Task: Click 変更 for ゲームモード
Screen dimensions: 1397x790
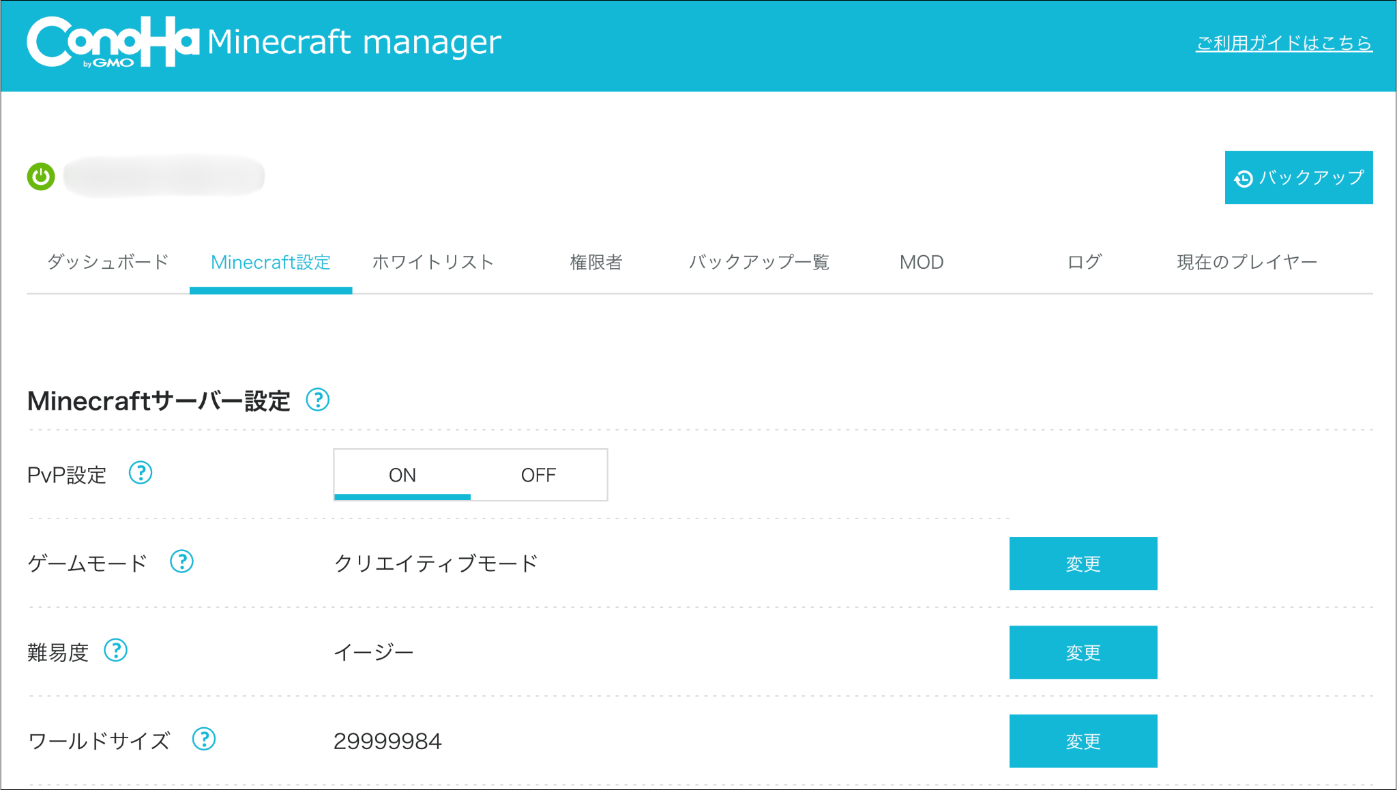Action: tap(1083, 564)
